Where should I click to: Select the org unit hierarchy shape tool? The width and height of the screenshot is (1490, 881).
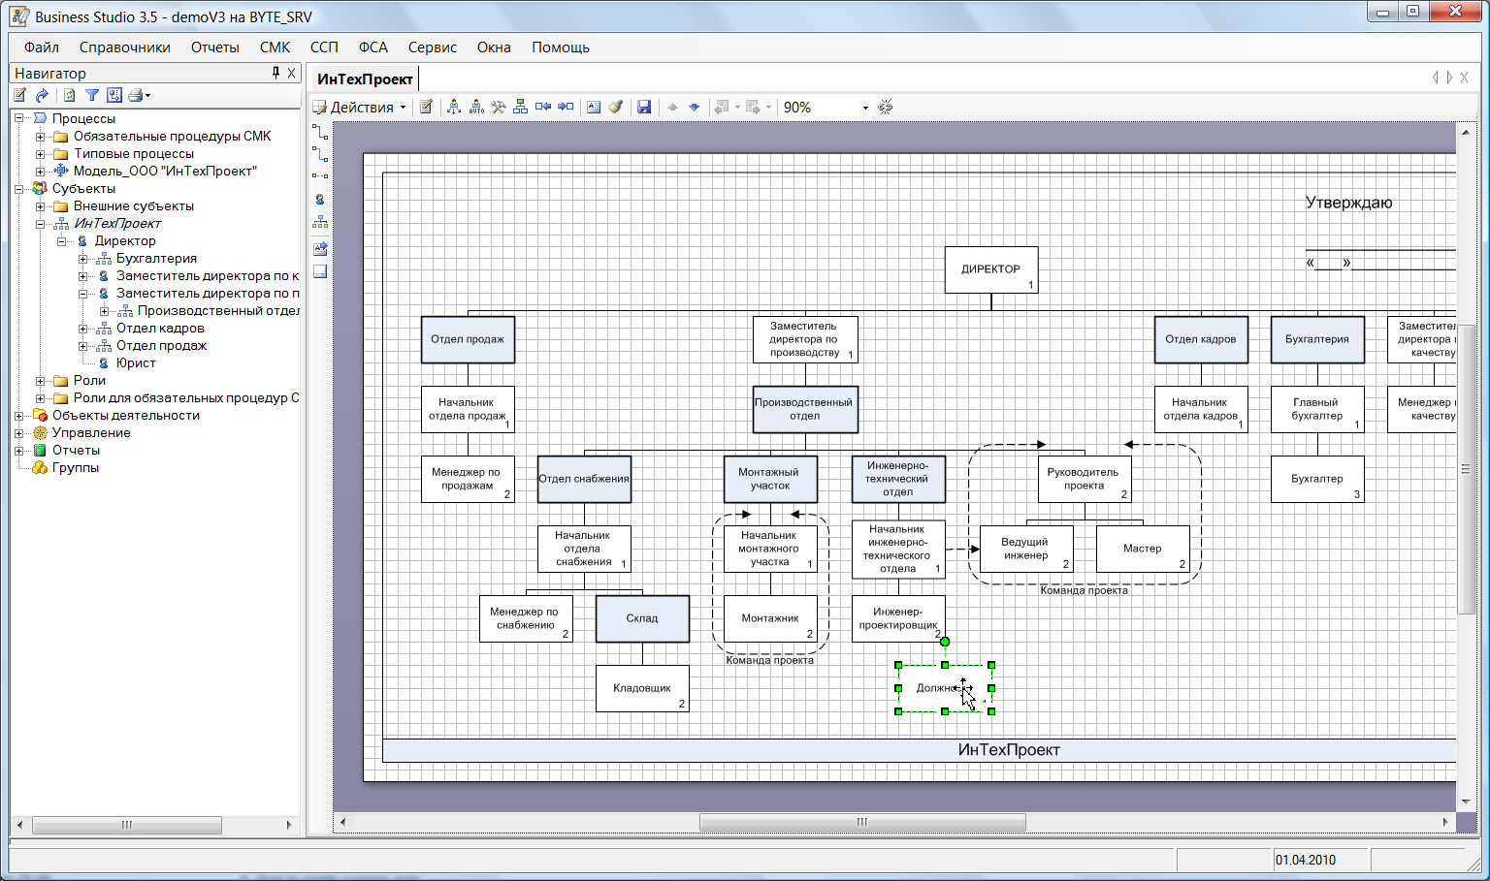click(x=319, y=222)
